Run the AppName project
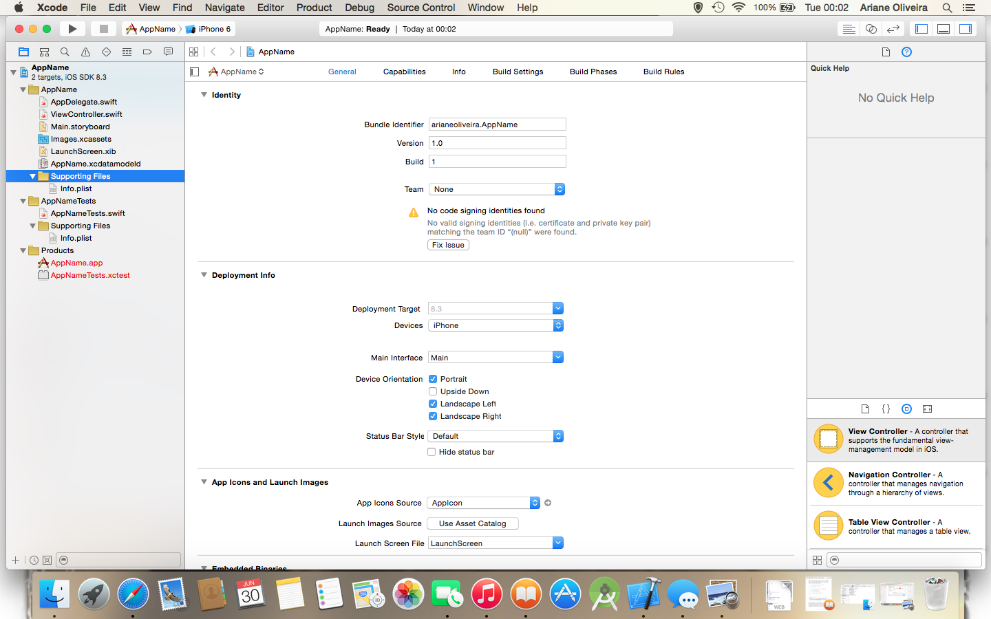 [72, 29]
